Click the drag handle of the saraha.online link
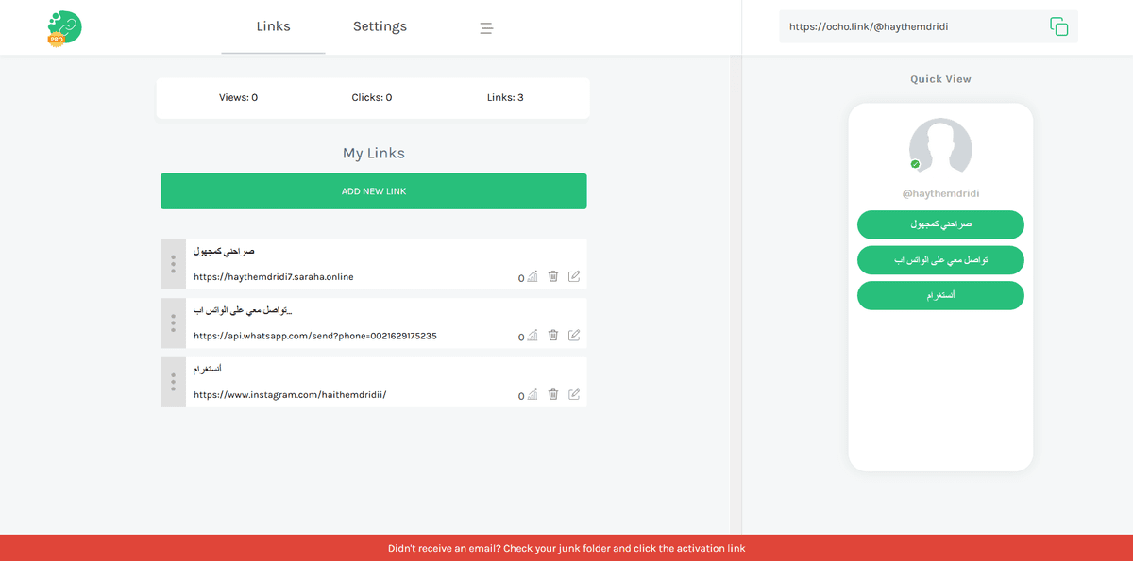The width and height of the screenshot is (1133, 561). (173, 264)
